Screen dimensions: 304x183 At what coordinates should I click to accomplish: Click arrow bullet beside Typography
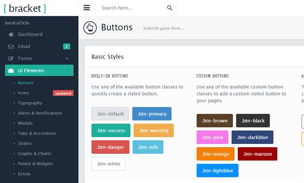point(14,103)
